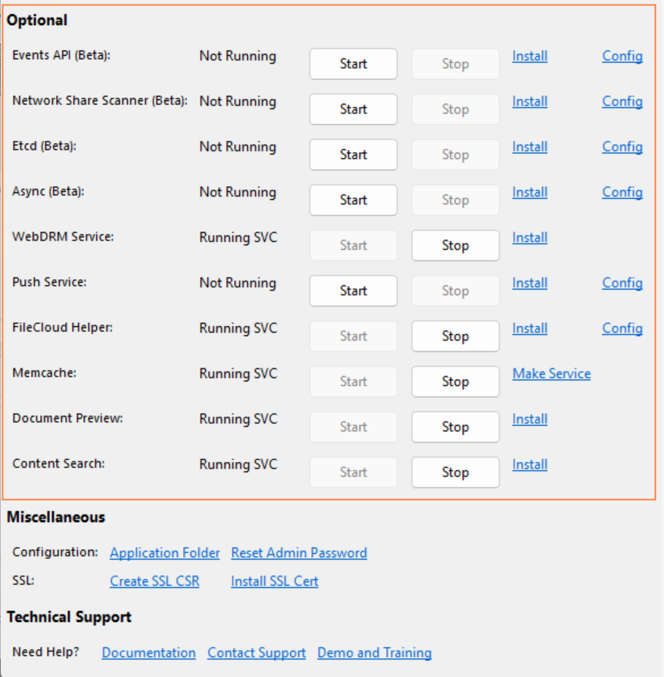
Task: Open Create SSL CSR link
Action: point(154,581)
